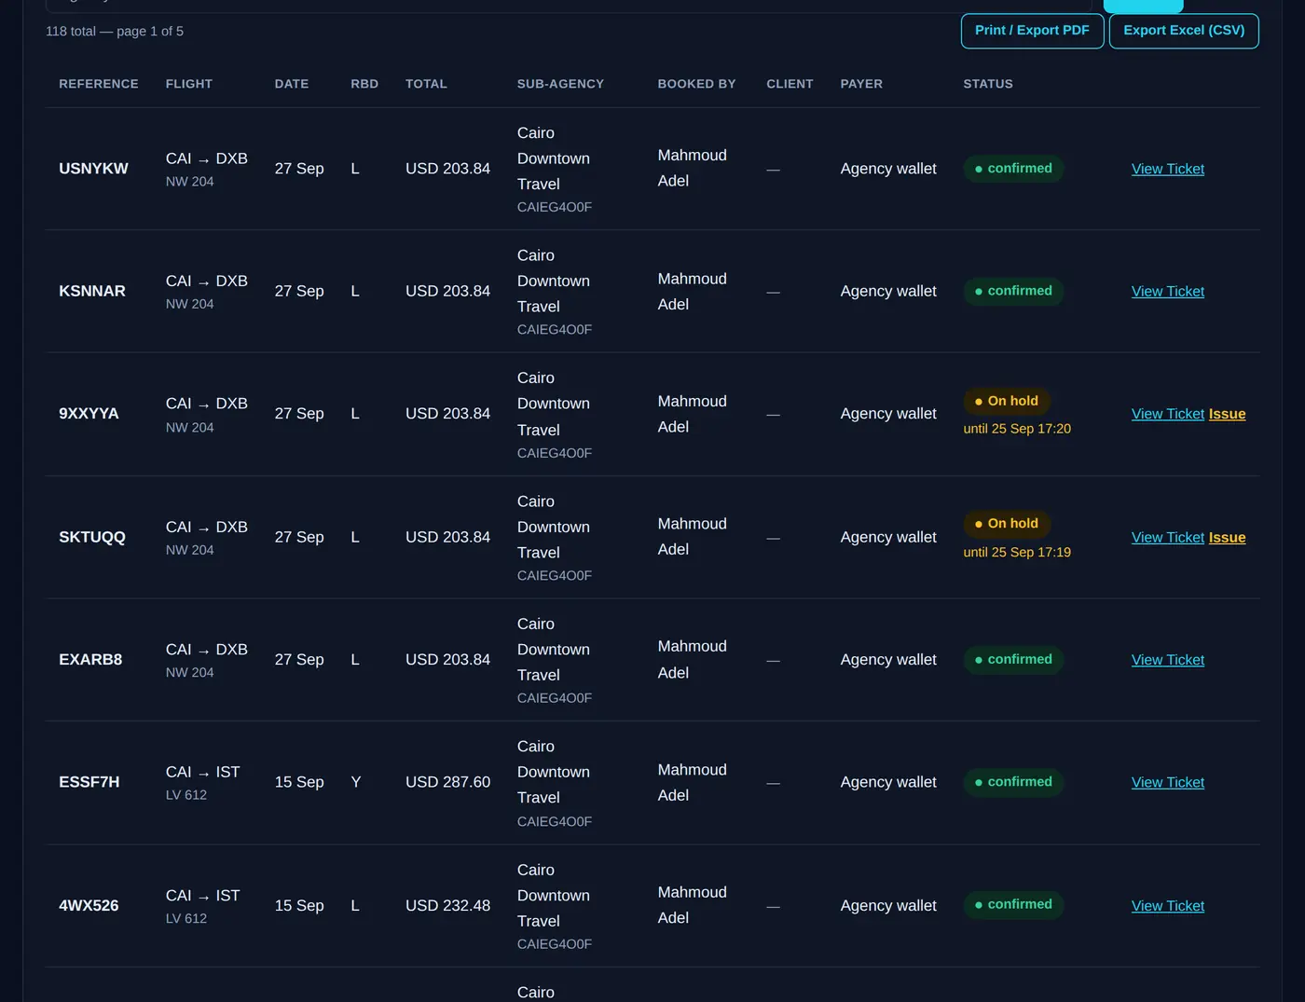Image resolution: width=1305 pixels, height=1002 pixels.
Task: Click the On hold badge for 9XXYYA
Action: point(1007,401)
